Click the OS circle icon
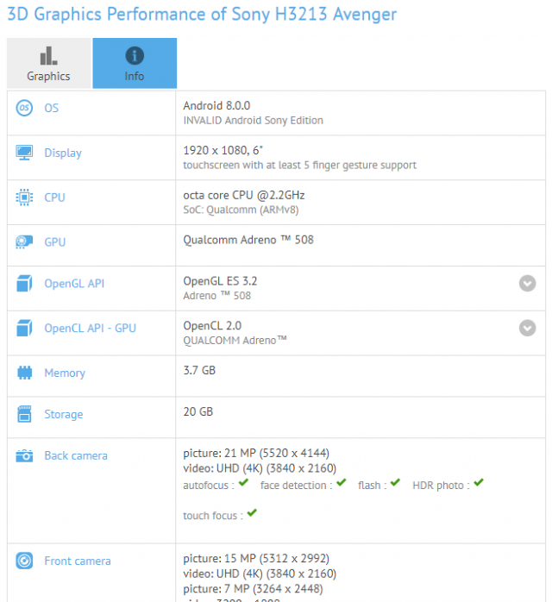Screen dimensions: 552x602 pos(24,108)
